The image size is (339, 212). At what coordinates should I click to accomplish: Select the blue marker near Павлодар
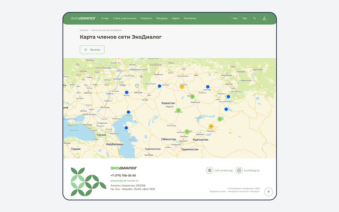[x=208, y=86]
